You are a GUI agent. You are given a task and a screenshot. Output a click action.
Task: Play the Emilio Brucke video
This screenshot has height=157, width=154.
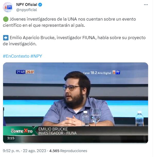(x=76, y=103)
